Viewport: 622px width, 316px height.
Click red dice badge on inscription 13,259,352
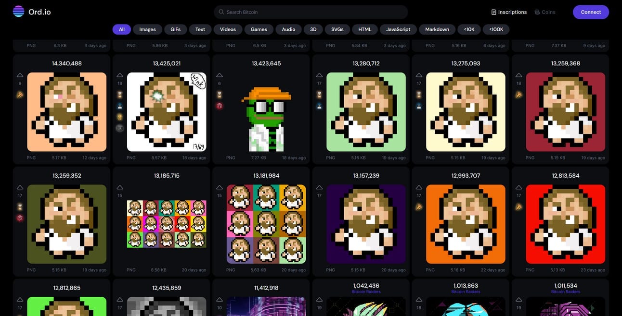point(20,218)
